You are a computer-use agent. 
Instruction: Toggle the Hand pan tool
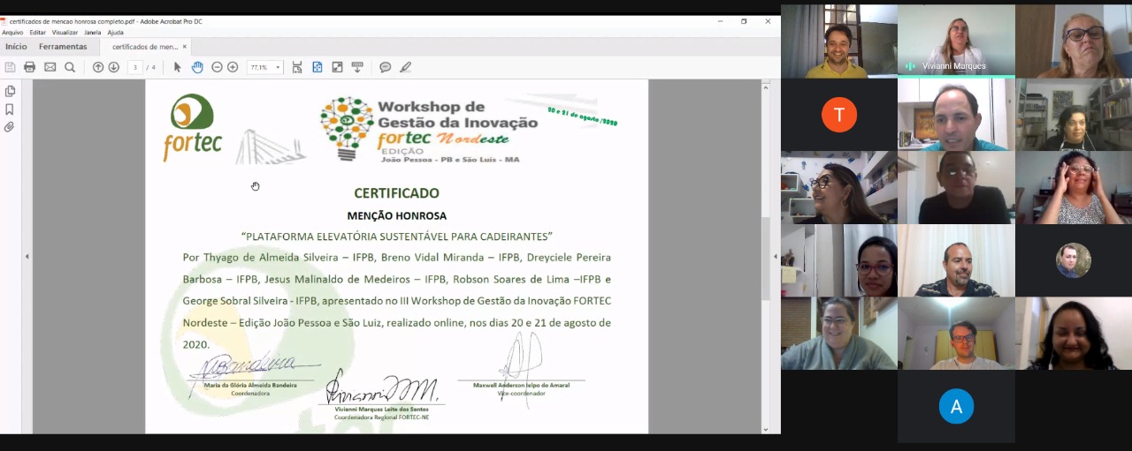coord(197,67)
